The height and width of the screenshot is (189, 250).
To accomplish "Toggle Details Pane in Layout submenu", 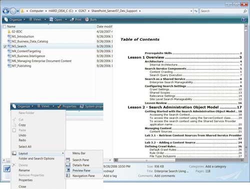I will pyautogui.click(x=80, y=165).
